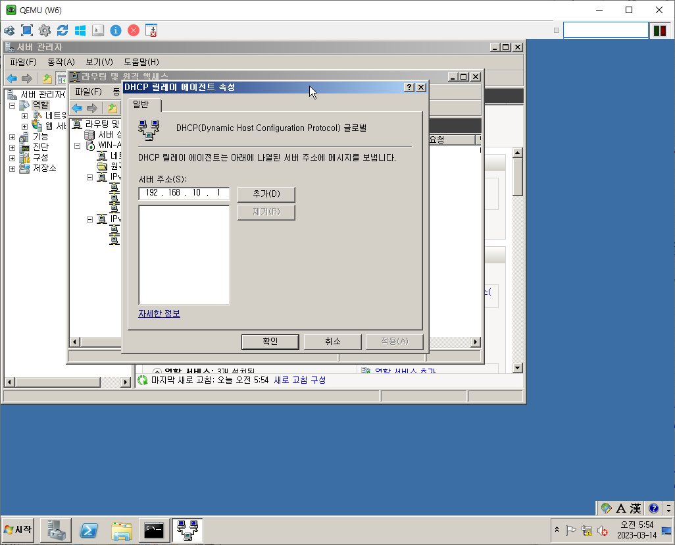This screenshot has height=545, width=675.
Task: Open the 자세한 정보 link
Action: pos(159,314)
